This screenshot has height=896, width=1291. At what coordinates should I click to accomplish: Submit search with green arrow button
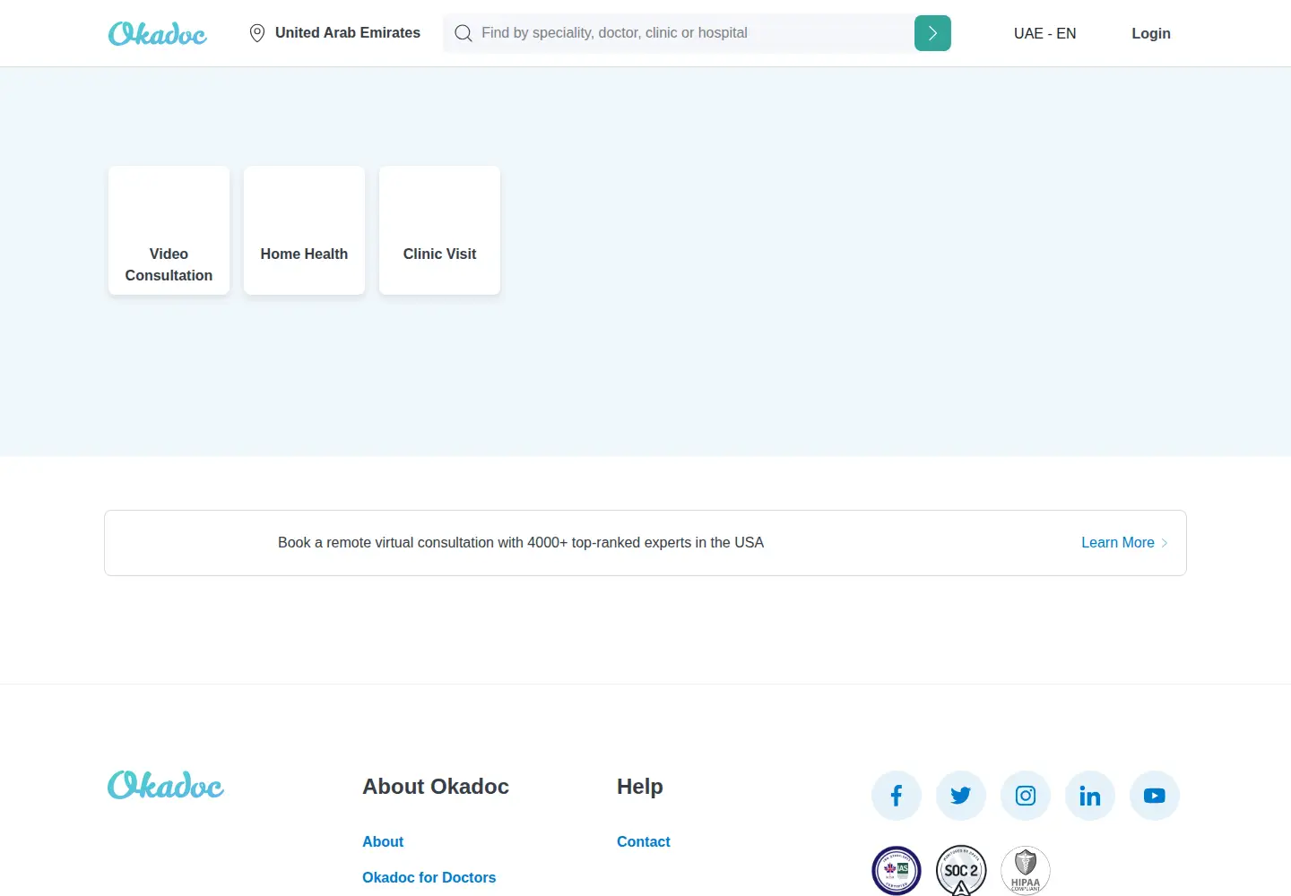(932, 33)
